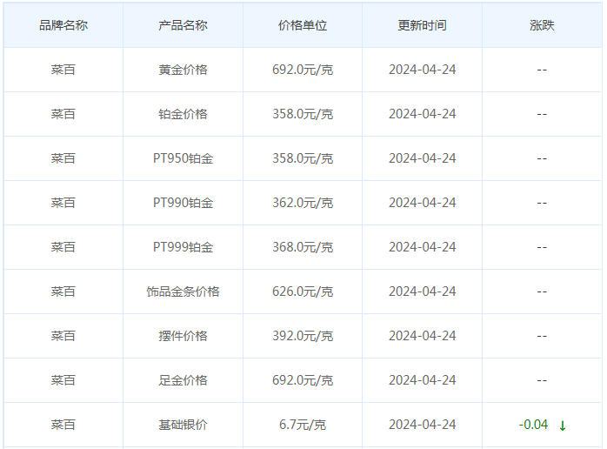
Task: Click the 品牌名称 column header
Action: tap(63, 25)
